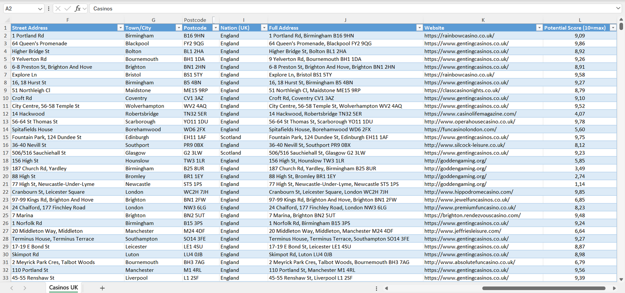Open the filter dropdown on Potential Score column

[613, 27]
